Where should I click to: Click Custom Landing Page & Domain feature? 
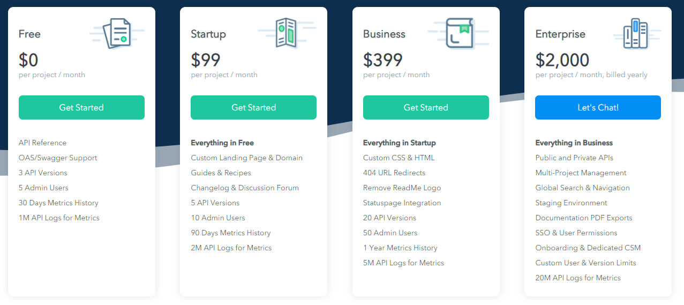coord(247,158)
